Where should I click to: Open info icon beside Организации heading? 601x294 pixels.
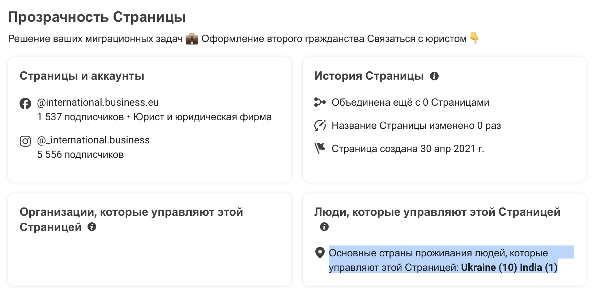pos(92,227)
